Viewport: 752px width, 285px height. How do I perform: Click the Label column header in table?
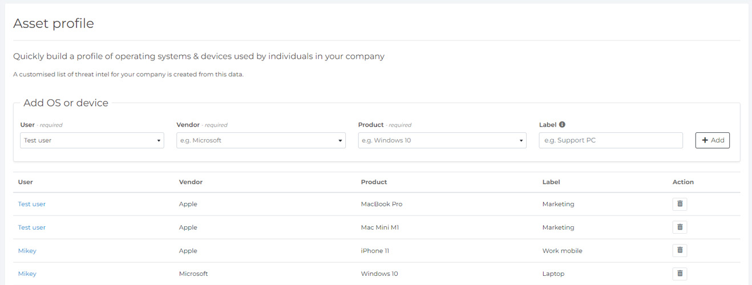point(551,182)
